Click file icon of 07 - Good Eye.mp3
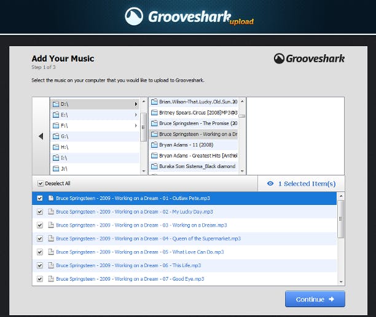 (51, 279)
